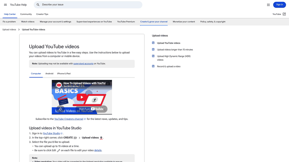The image size is (289, 162).
Task: Click the YouTube Creators channel avatar in video
Action: 59,85
